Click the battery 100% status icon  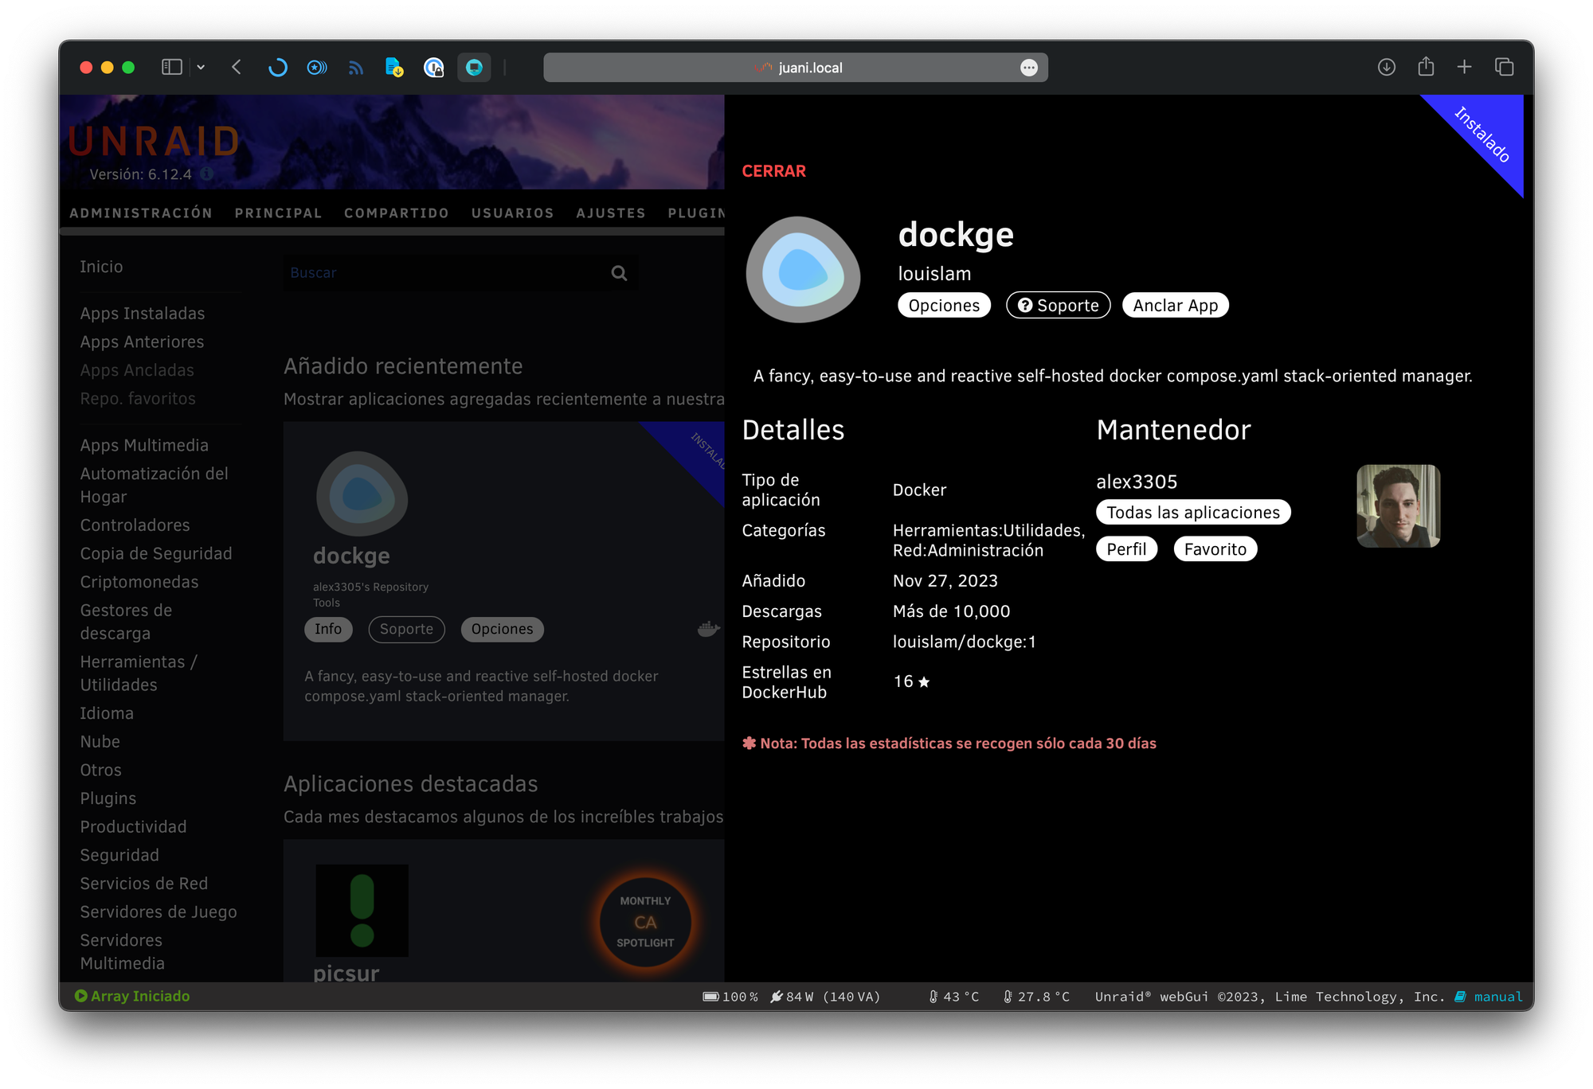(711, 997)
